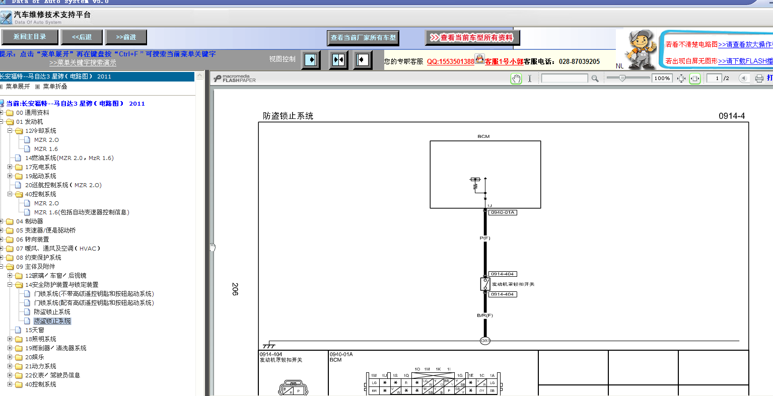Image resolution: width=773 pixels, height=396 pixels.
Task: Select the FlashPaper hand pan tool
Action: pos(516,78)
